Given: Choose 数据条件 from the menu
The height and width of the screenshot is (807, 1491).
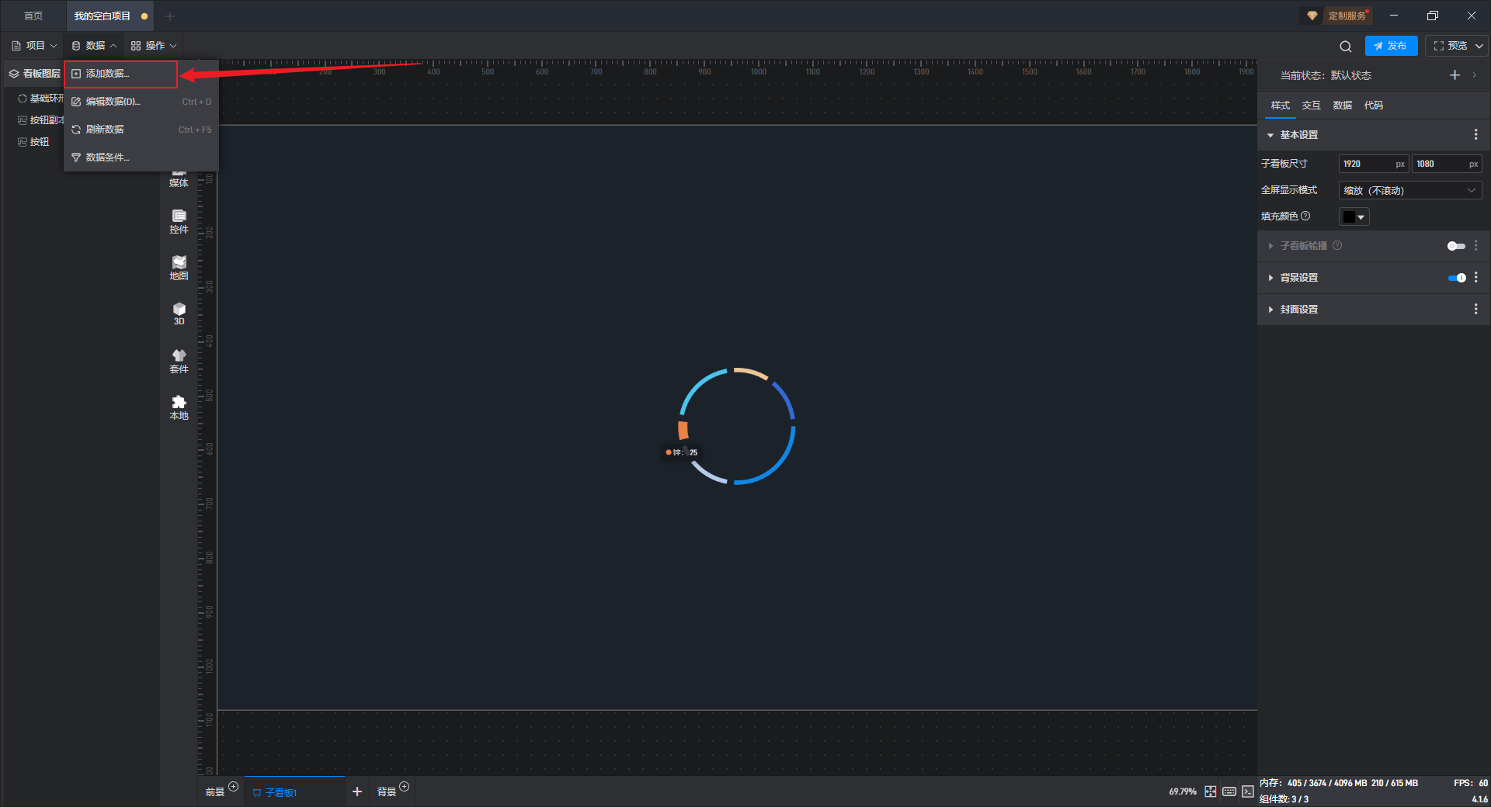Looking at the screenshot, I should pyautogui.click(x=141, y=158).
